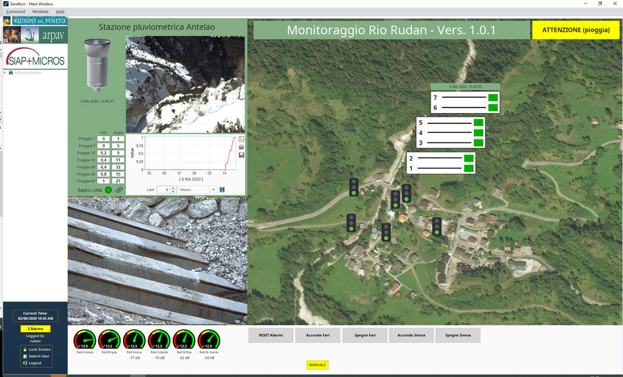Click the green status square for line 6
The width and height of the screenshot is (623, 377).
pos(493,108)
